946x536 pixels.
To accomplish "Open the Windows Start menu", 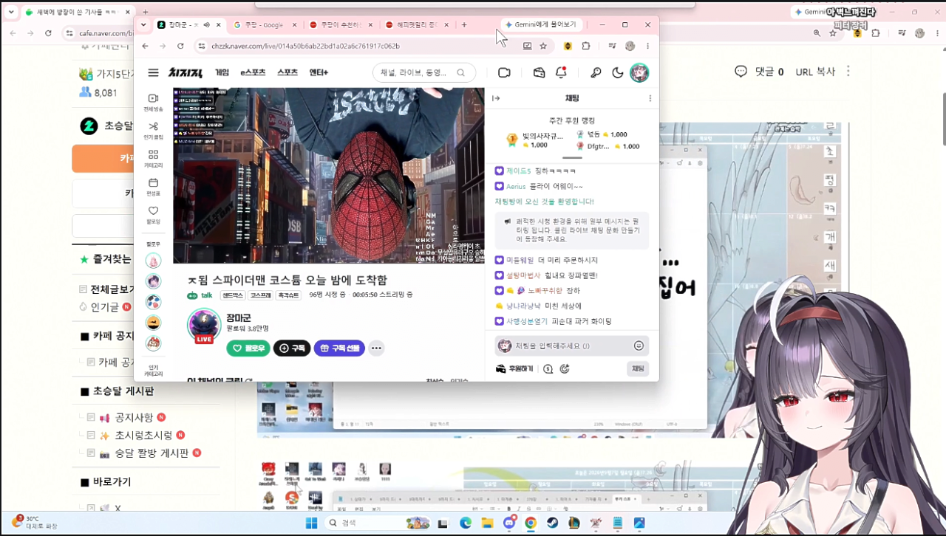I will (x=312, y=523).
